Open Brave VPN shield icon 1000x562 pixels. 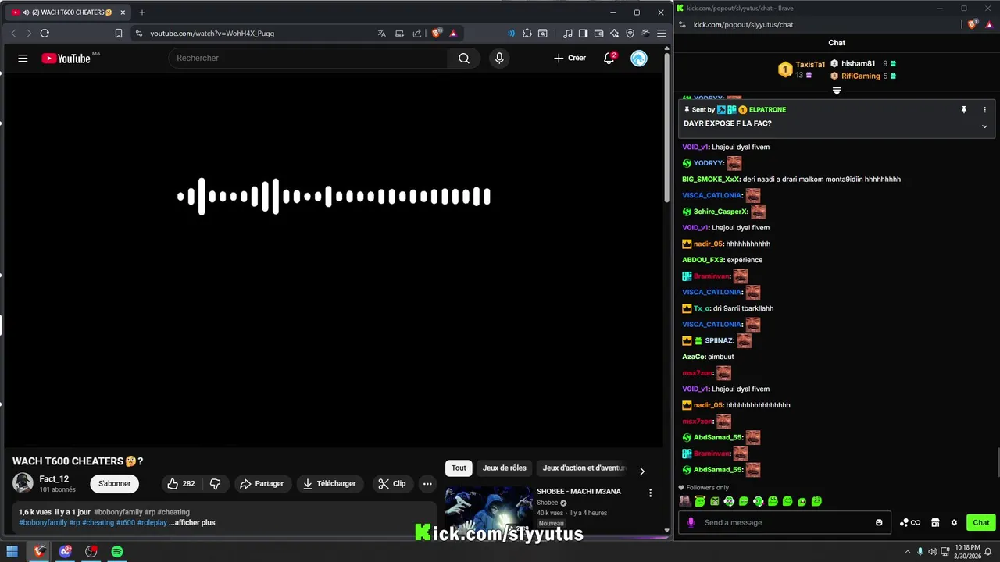[x=630, y=34]
